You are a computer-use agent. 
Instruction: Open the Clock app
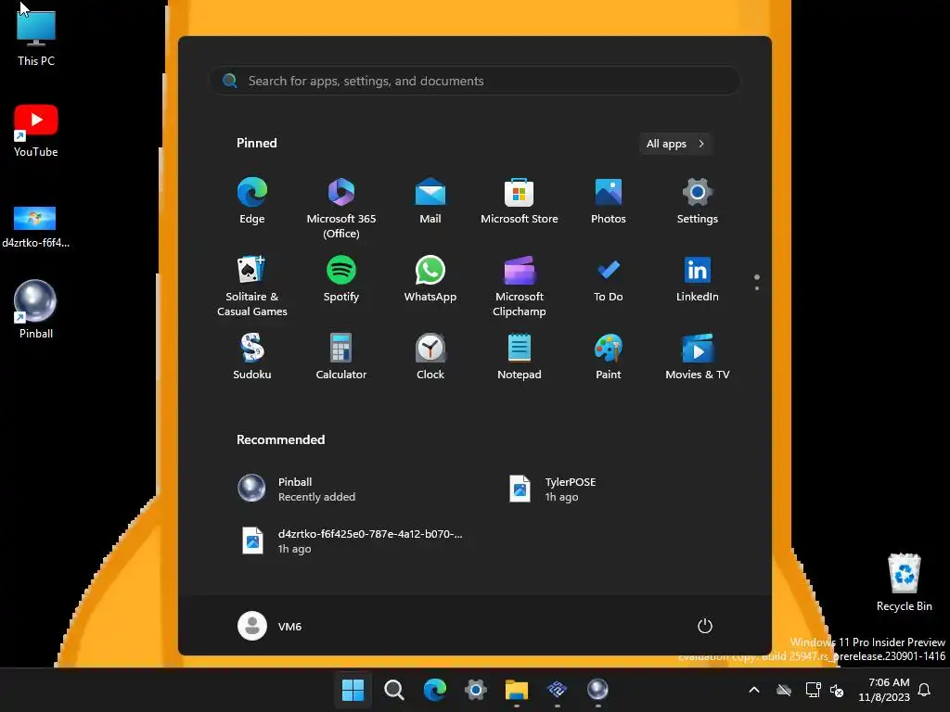pyautogui.click(x=430, y=357)
